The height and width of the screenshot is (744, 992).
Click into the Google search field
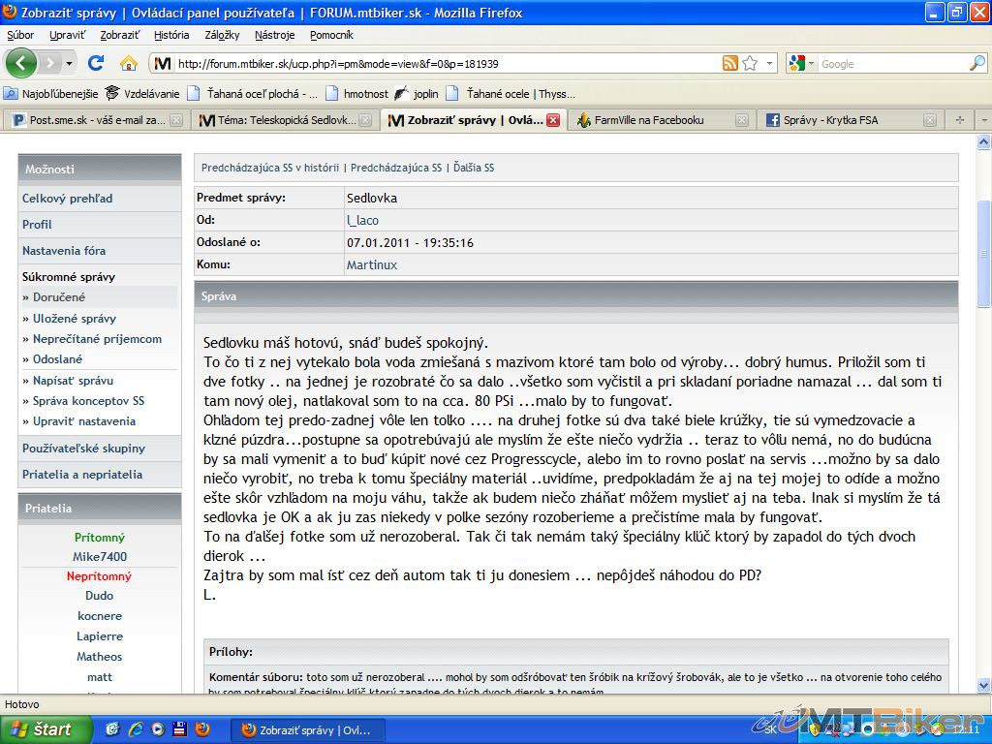(889, 64)
